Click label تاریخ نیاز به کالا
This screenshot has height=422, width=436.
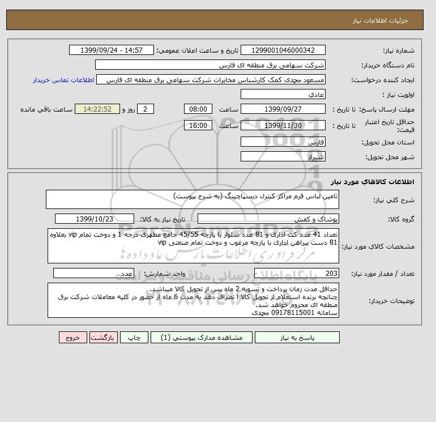(163, 219)
